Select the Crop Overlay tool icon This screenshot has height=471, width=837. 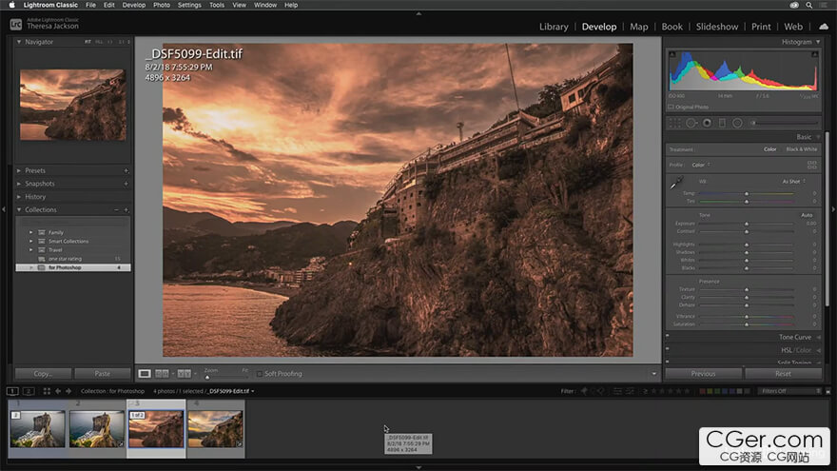(x=674, y=123)
